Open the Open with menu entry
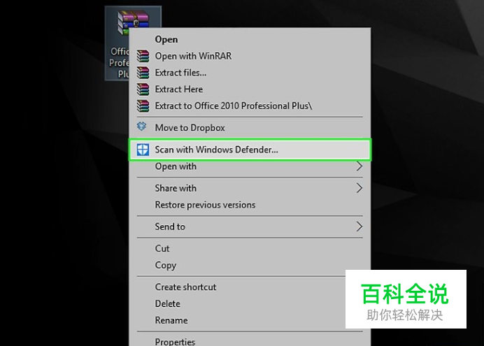The image size is (484, 346). coord(250,166)
